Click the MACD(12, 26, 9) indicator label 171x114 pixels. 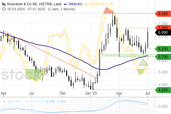pos(20,102)
